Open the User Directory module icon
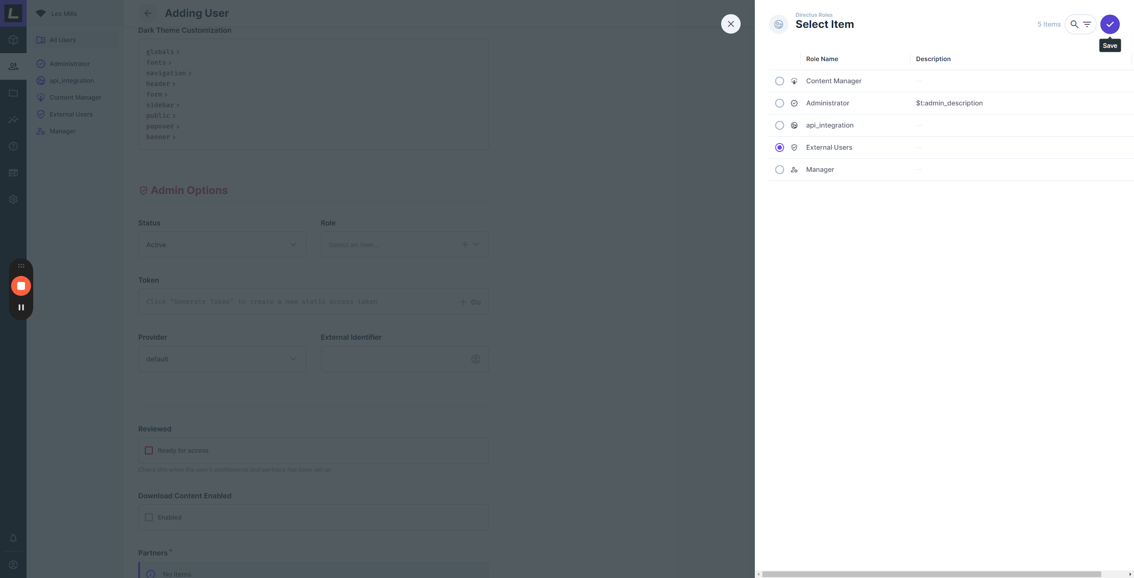The image size is (1134, 578). pos(13,66)
